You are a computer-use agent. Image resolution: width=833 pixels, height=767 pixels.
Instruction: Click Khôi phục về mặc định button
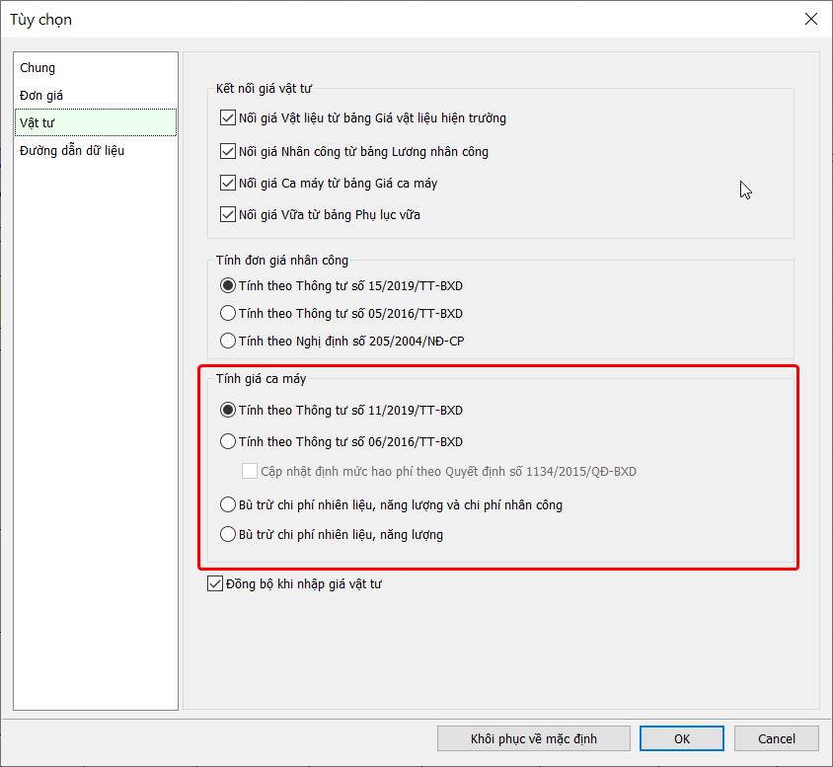tap(533, 738)
